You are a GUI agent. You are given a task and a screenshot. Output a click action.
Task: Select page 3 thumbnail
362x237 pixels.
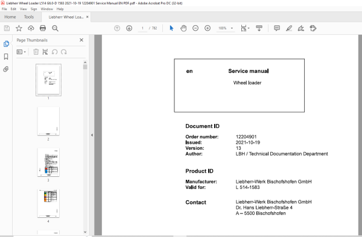click(x=48, y=162)
